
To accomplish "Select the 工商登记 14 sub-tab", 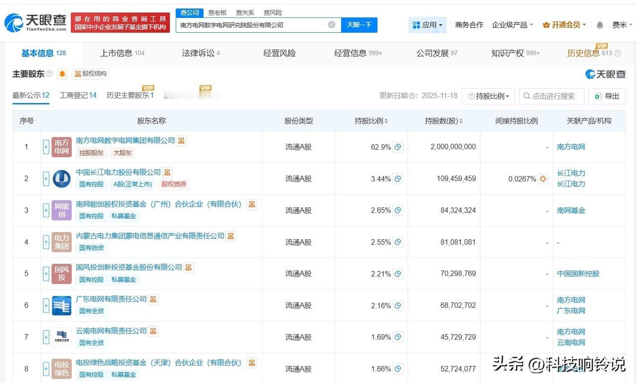I will (x=78, y=96).
